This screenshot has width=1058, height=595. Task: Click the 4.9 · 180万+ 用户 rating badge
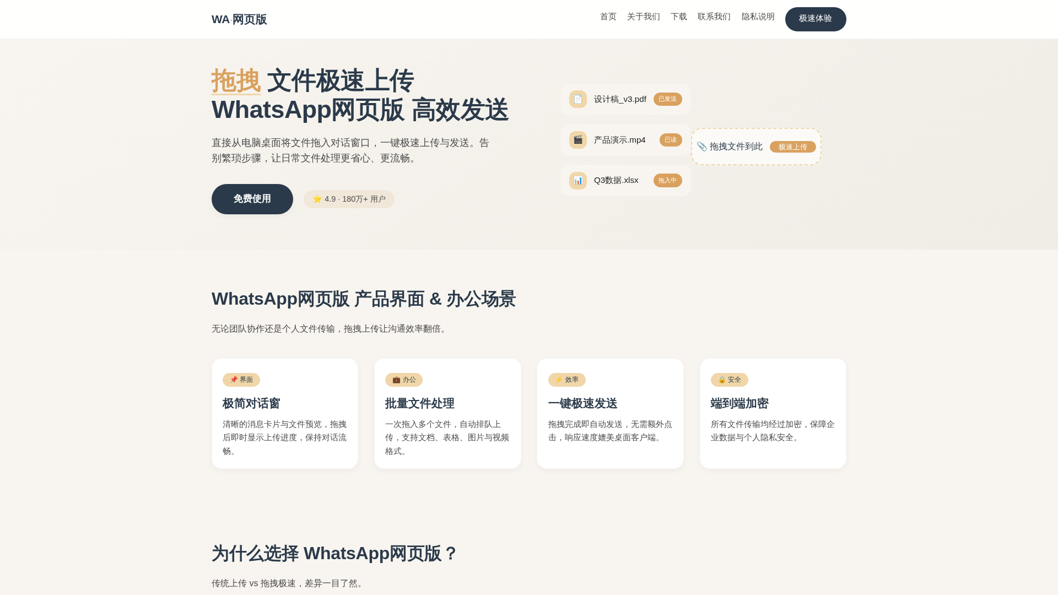(x=349, y=199)
